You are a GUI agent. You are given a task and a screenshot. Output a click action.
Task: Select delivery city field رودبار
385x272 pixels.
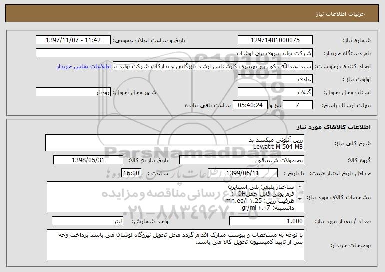73,92
